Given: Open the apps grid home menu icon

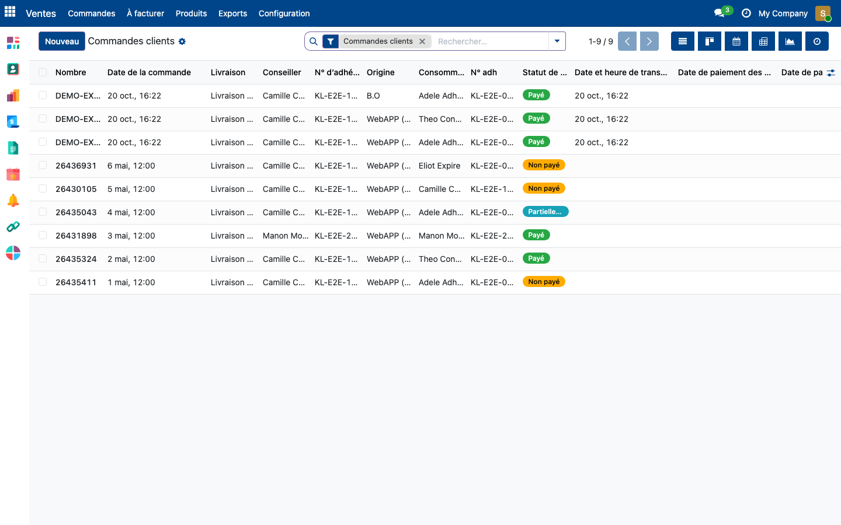Looking at the screenshot, I should (10, 12).
